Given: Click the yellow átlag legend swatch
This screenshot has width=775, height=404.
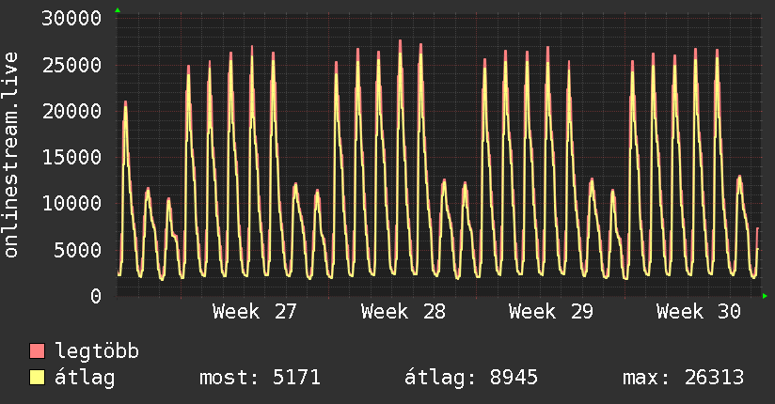Looking at the screenshot, I should tap(37, 378).
